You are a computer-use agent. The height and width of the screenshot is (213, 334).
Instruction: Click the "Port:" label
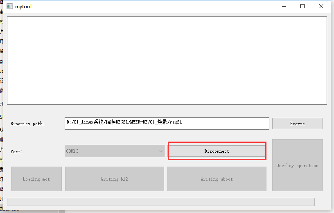[x=16, y=151]
